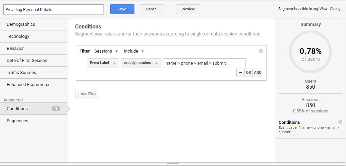The width and height of the screenshot is (346, 166).
Task: Add an OR condition
Action: point(248,72)
